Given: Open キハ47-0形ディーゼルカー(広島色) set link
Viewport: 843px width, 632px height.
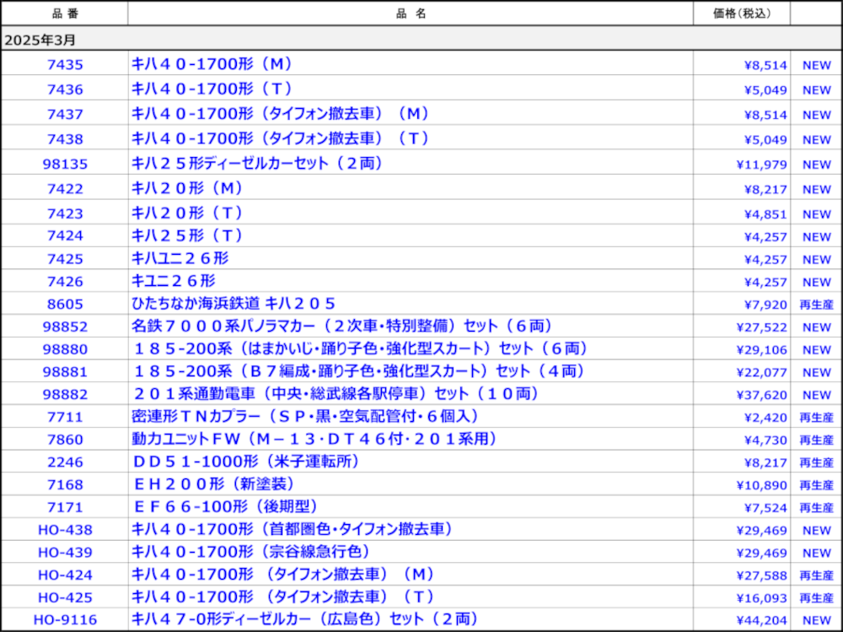Looking at the screenshot, I should click(305, 619).
